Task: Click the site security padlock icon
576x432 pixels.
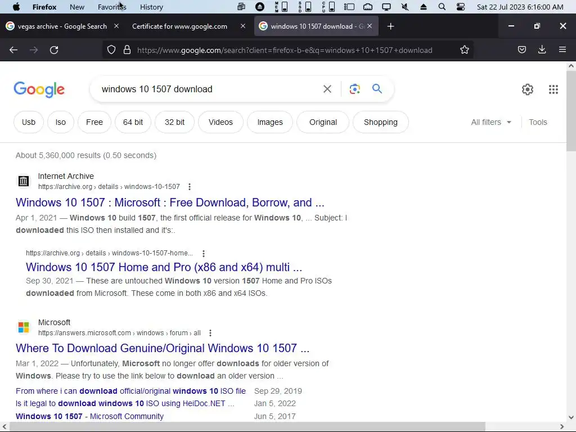Action: tap(127, 50)
